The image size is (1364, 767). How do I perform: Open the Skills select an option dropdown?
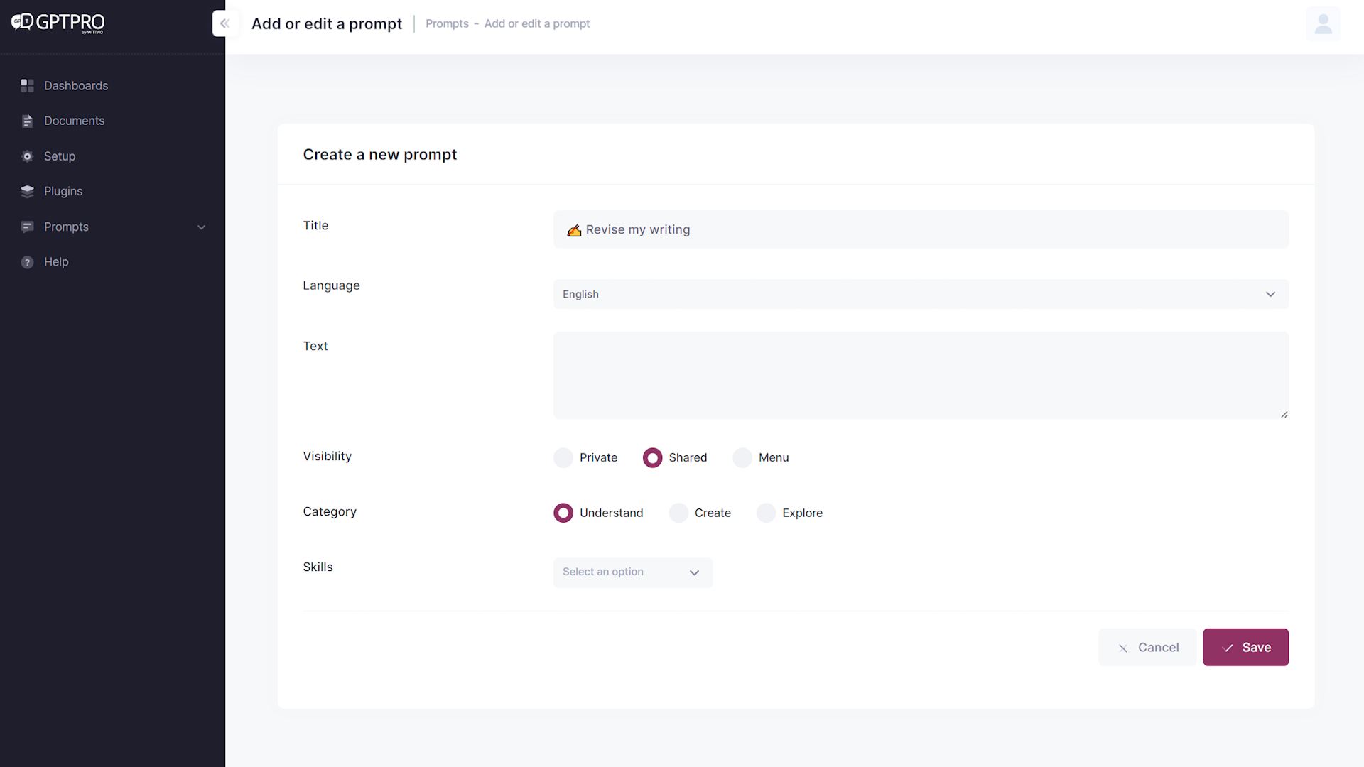[632, 572]
